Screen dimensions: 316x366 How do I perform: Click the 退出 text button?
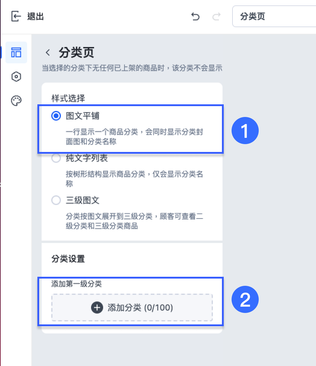[x=36, y=16]
